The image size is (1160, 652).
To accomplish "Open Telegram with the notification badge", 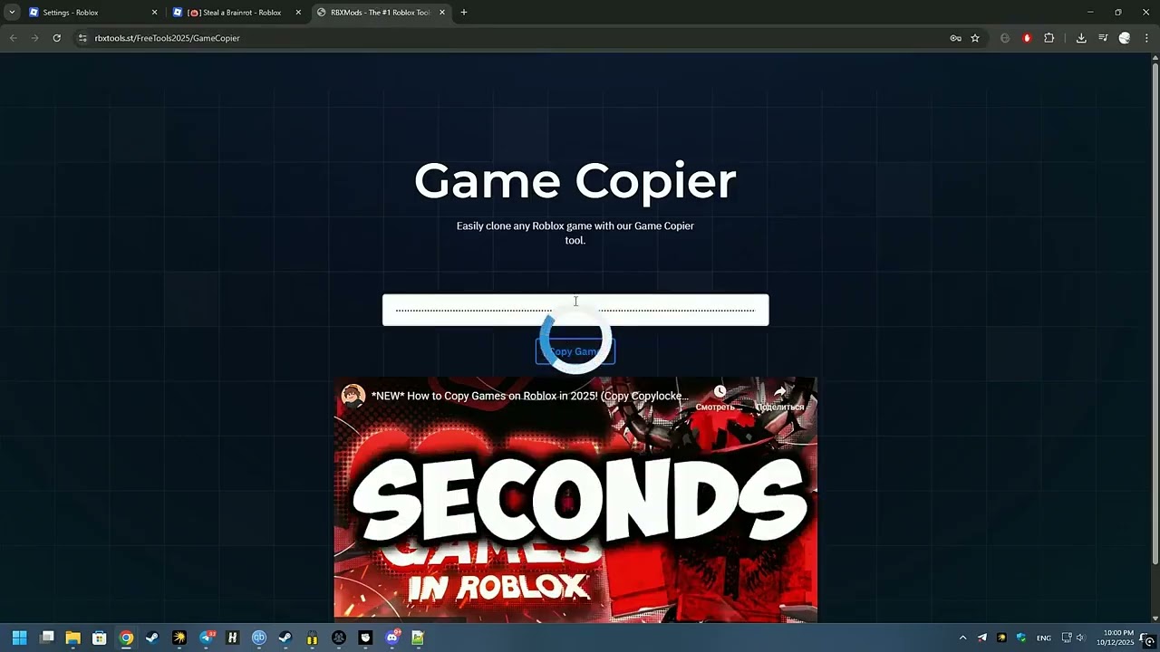I will tap(207, 638).
